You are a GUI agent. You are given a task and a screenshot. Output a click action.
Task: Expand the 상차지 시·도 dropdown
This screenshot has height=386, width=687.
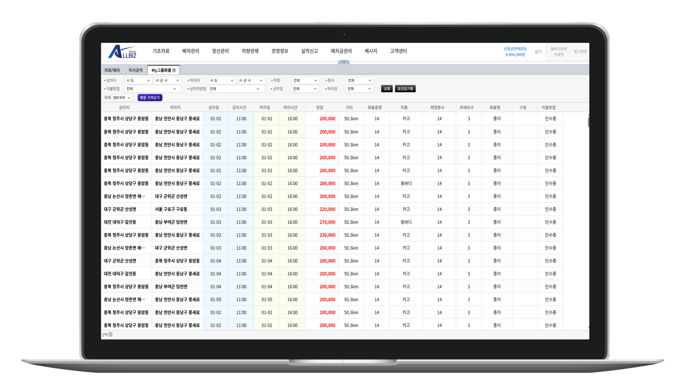coord(138,80)
